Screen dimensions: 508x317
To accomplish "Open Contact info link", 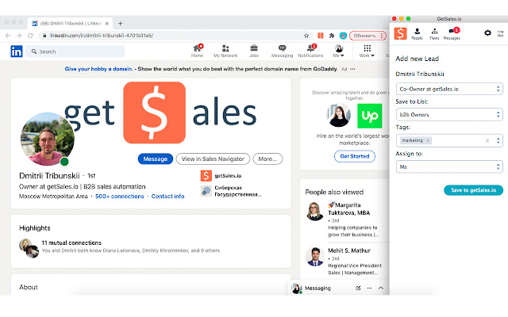I will [x=167, y=197].
